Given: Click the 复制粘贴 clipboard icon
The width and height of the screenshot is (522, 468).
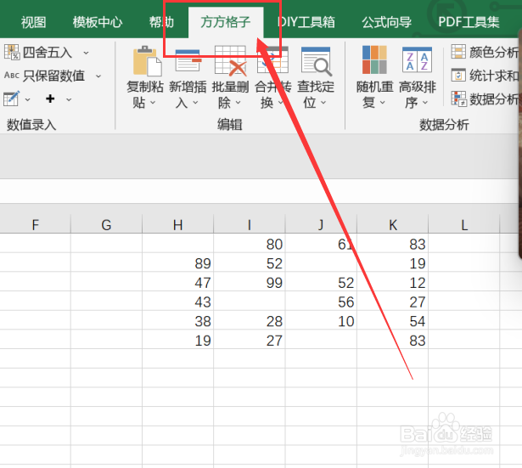Looking at the screenshot, I should [x=147, y=60].
